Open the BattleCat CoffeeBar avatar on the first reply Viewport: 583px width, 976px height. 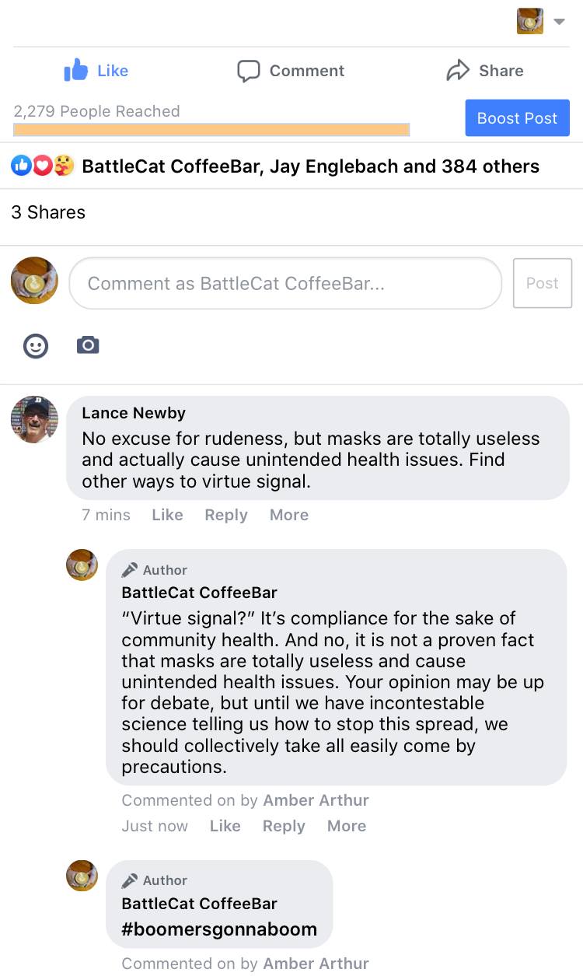point(82,565)
